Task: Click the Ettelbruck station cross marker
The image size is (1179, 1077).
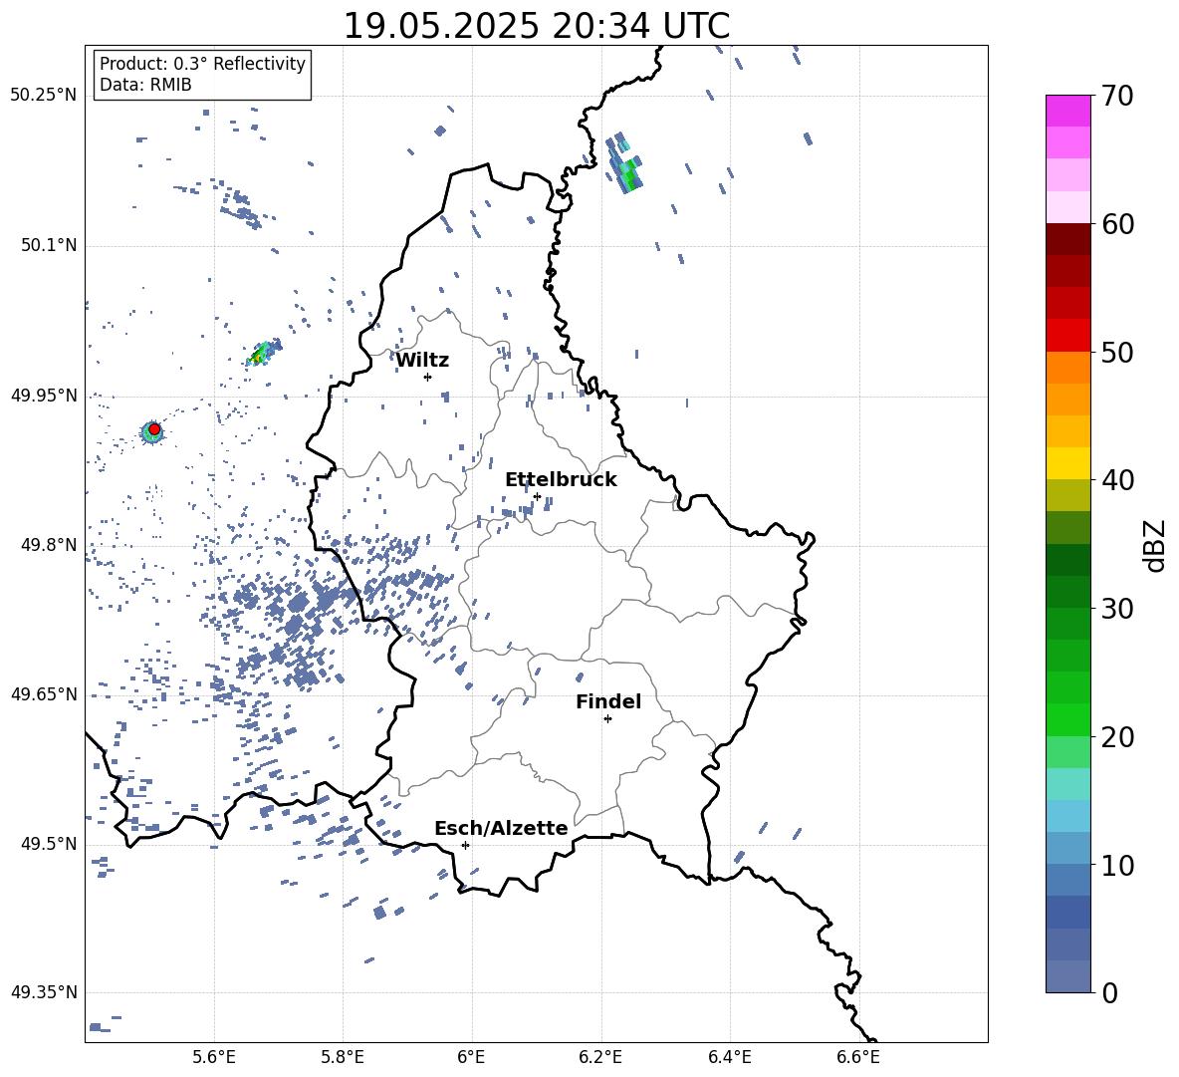Action: pos(537,496)
